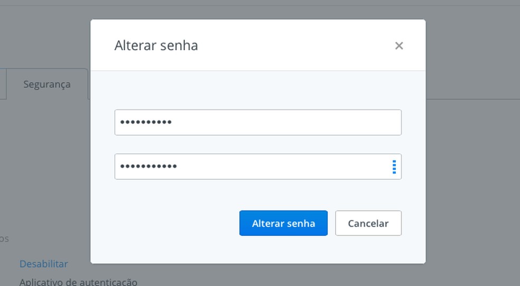Click the masked dots in the first field
The image size is (520, 286).
[x=146, y=123]
